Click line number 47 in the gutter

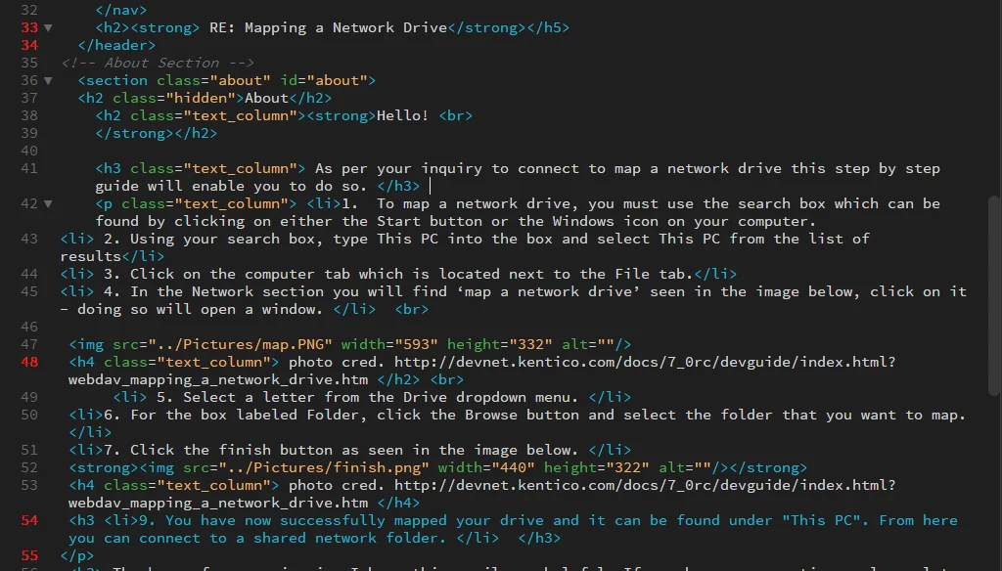[29, 344]
